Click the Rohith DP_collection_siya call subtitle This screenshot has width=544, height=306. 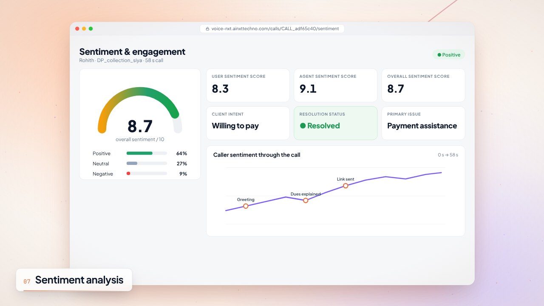121,60
